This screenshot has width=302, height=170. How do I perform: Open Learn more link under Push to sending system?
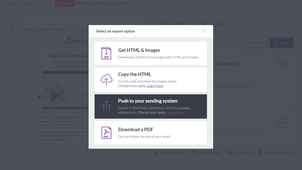coord(175,112)
